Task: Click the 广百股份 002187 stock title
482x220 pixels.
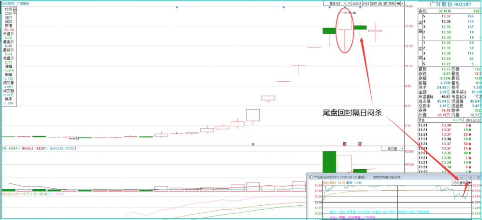Action: click(450, 4)
